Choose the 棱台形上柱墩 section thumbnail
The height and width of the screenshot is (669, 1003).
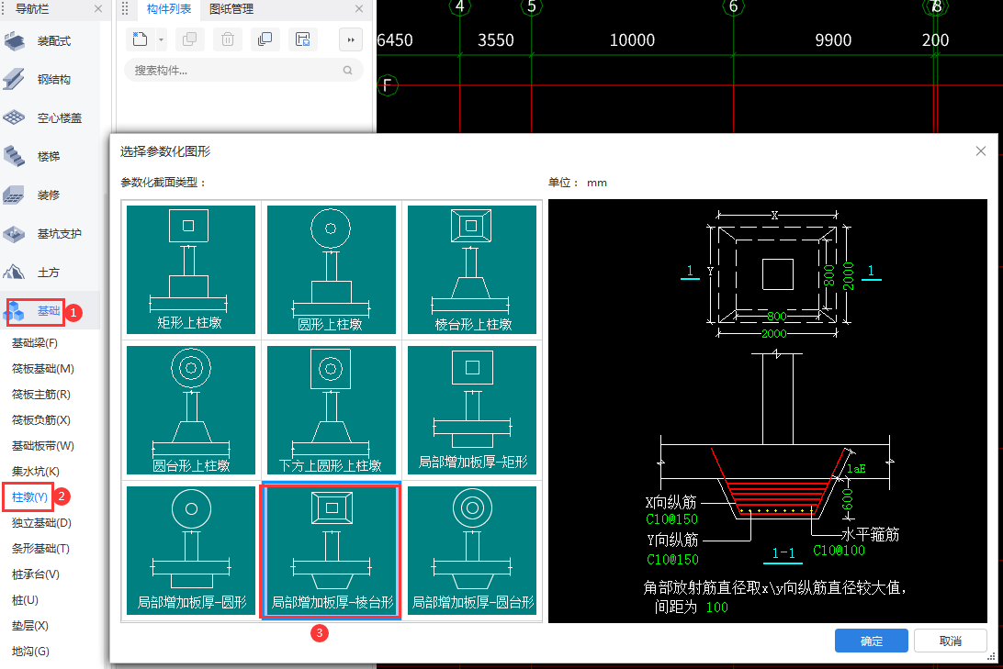coord(472,270)
